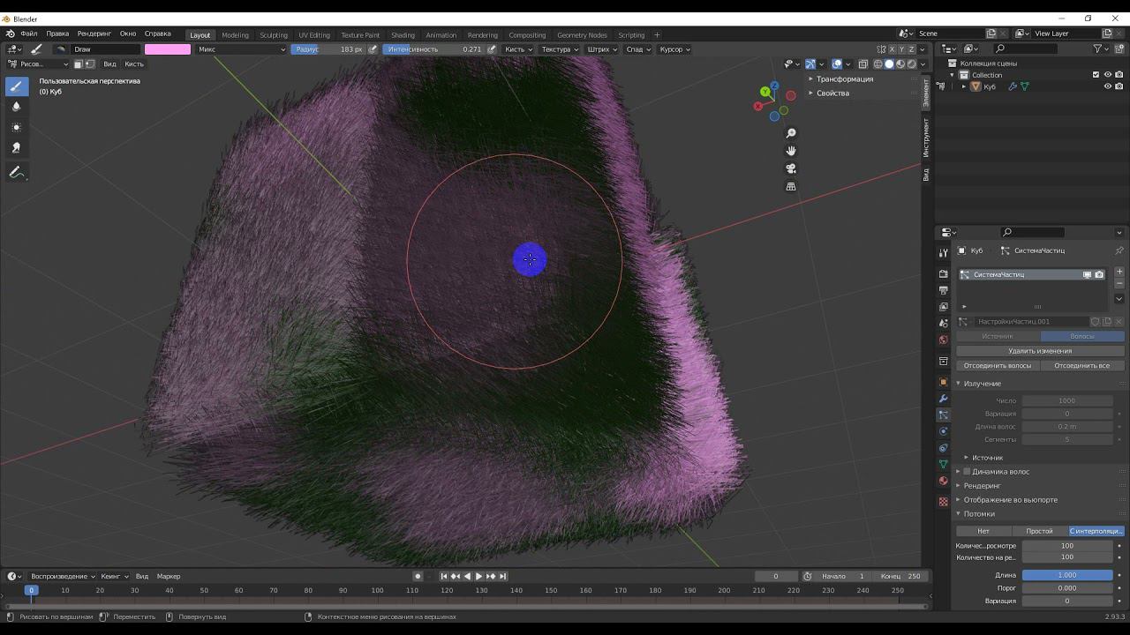1130x635 pixels.
Task: Enable the Динамика волос checkbox
Action: pos(967,472)
